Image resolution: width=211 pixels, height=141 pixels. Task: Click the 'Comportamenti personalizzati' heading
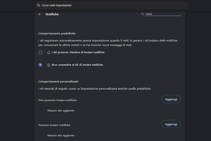tap(58, 82)
